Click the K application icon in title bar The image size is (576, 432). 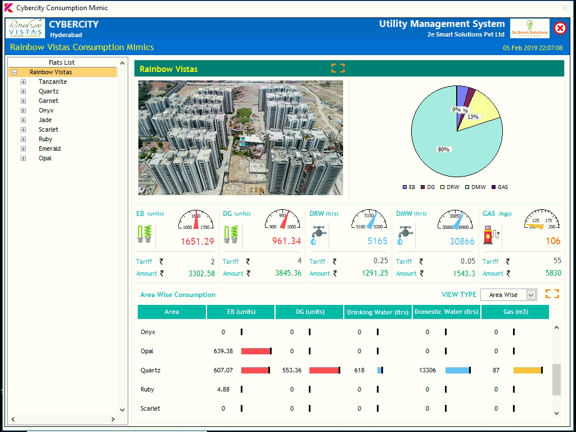[8, 8]
